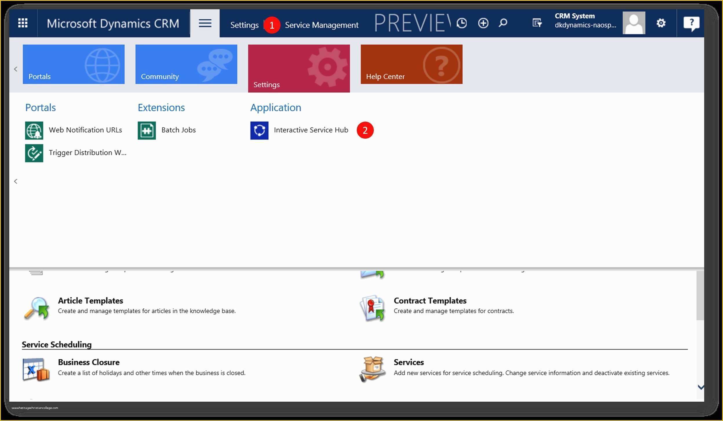723x421 pixels.
Task: Click the Services box icon
Action: point(372,369)
